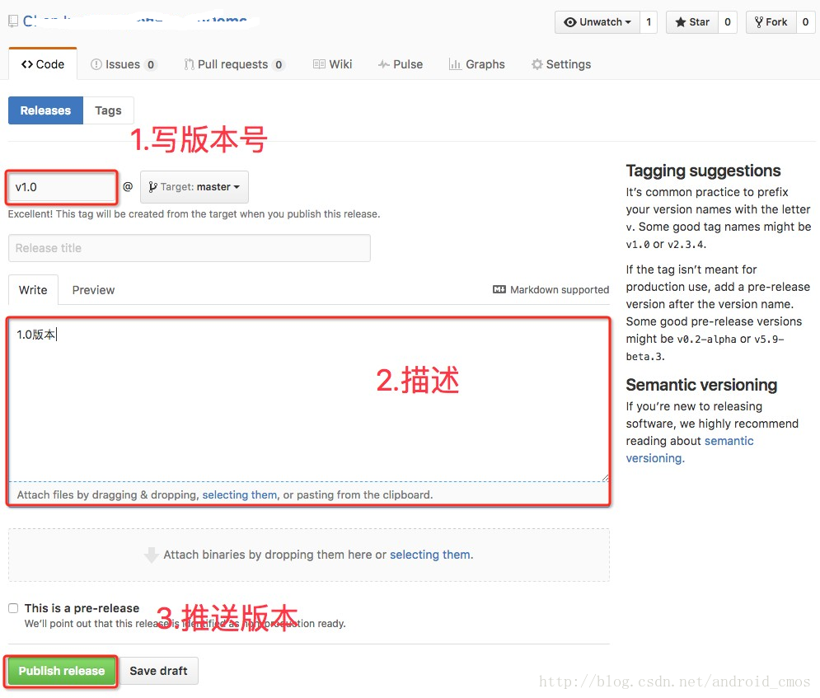Click the Issues count badge

click(151, 65)
